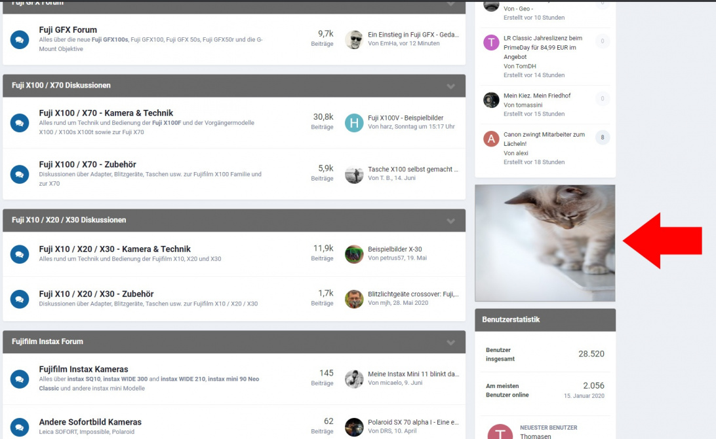Open the Mein Kiez. Mein Friedhof topic
The width and height of the screenshot is (716, 439).
(x=537, y=96)
